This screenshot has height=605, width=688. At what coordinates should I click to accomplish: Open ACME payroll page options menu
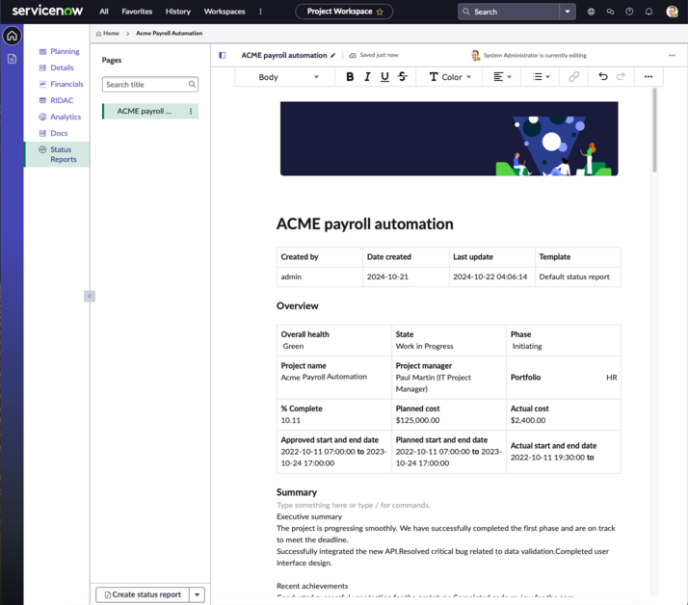191,112
